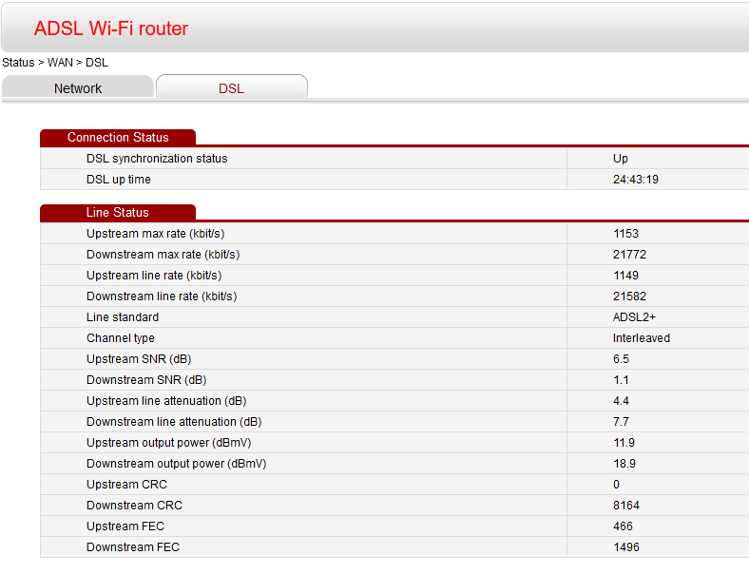Click the Upstream line rate label
This screenshot has width=749, height=574.
pyautogui.click(x=154, y=276)
